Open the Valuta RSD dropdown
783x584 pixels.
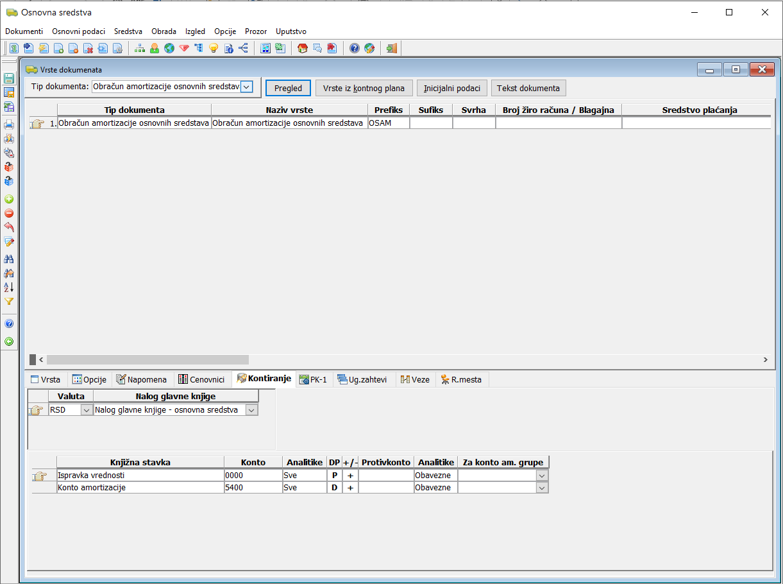pos(86,410)
